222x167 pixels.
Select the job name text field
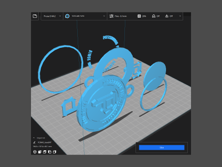click(44, 142)
